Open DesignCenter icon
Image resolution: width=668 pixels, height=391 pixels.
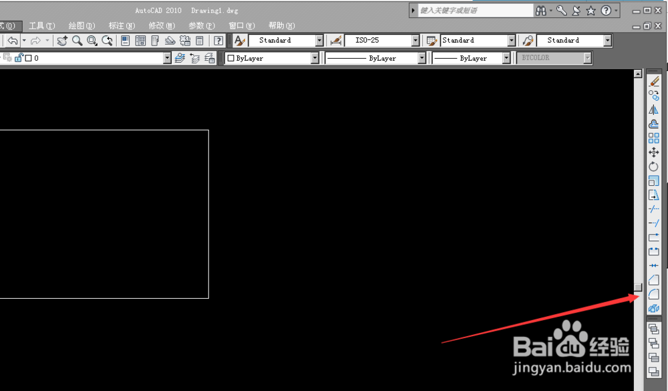coord(140,41)
